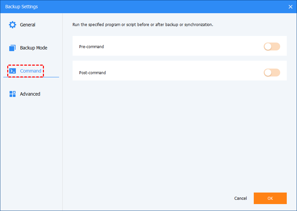
Task: Click the Pre-command label text
Action: coord(91,46)
